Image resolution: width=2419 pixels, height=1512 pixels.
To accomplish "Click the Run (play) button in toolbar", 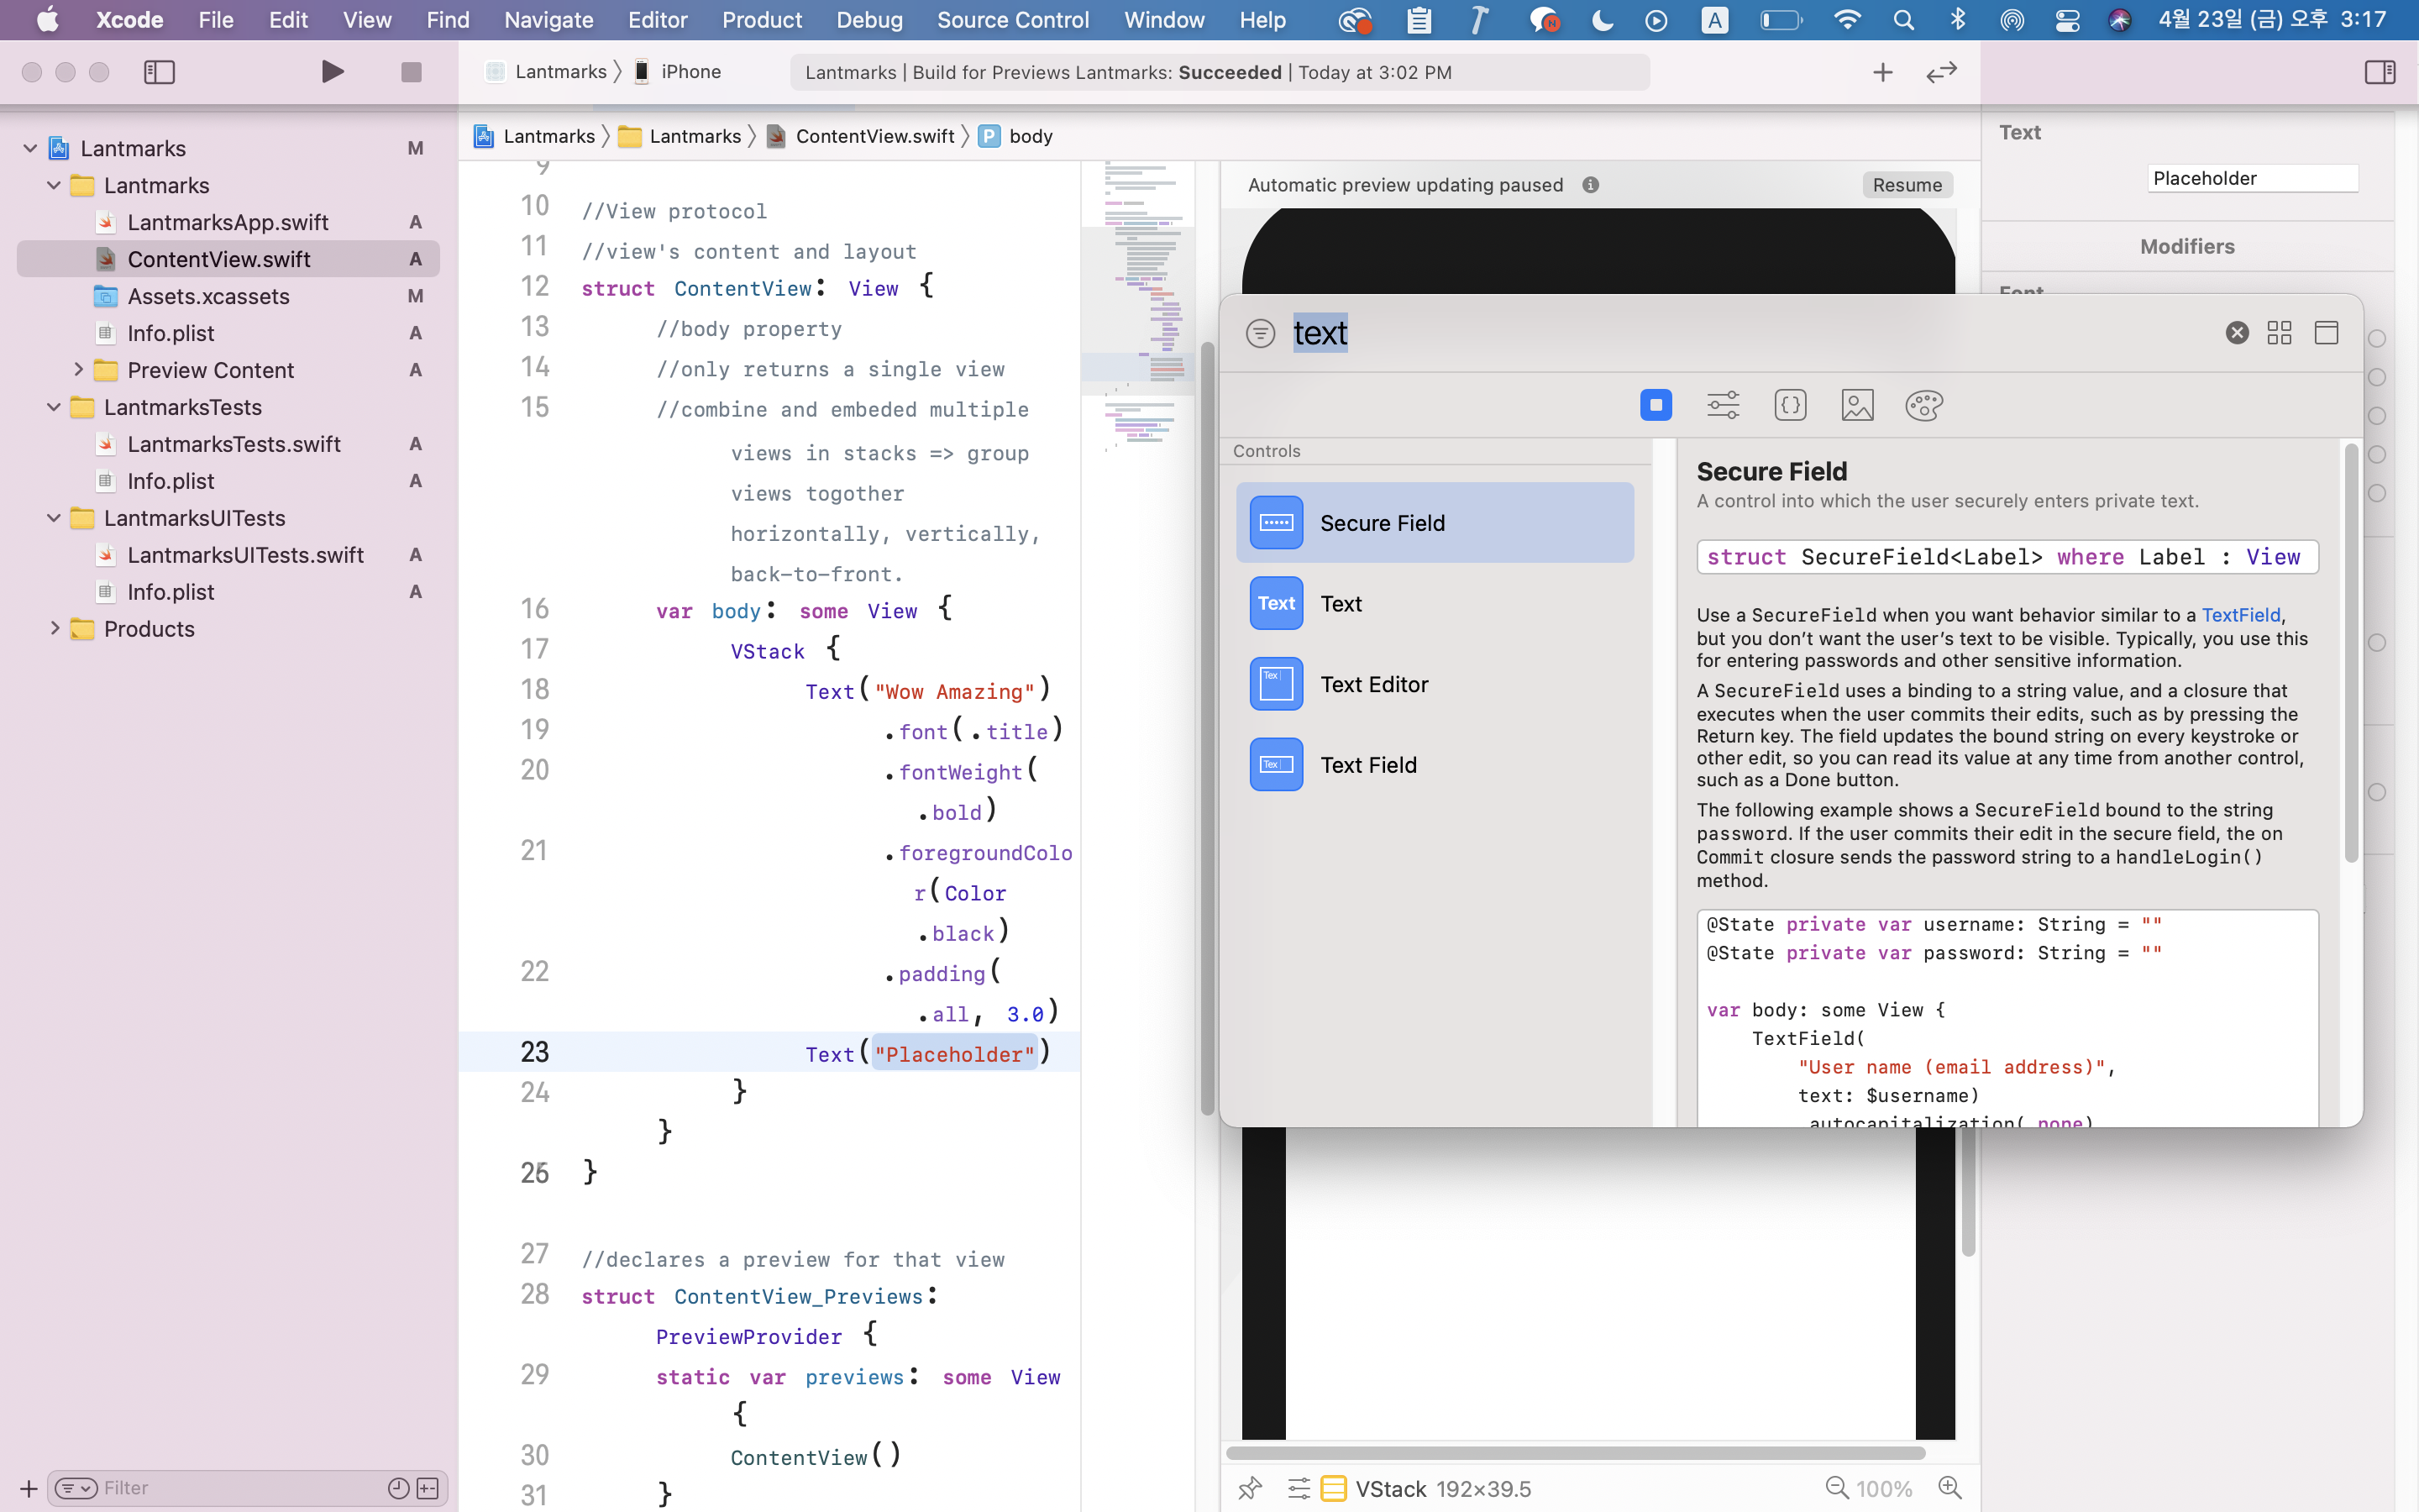I will [332, 72].
